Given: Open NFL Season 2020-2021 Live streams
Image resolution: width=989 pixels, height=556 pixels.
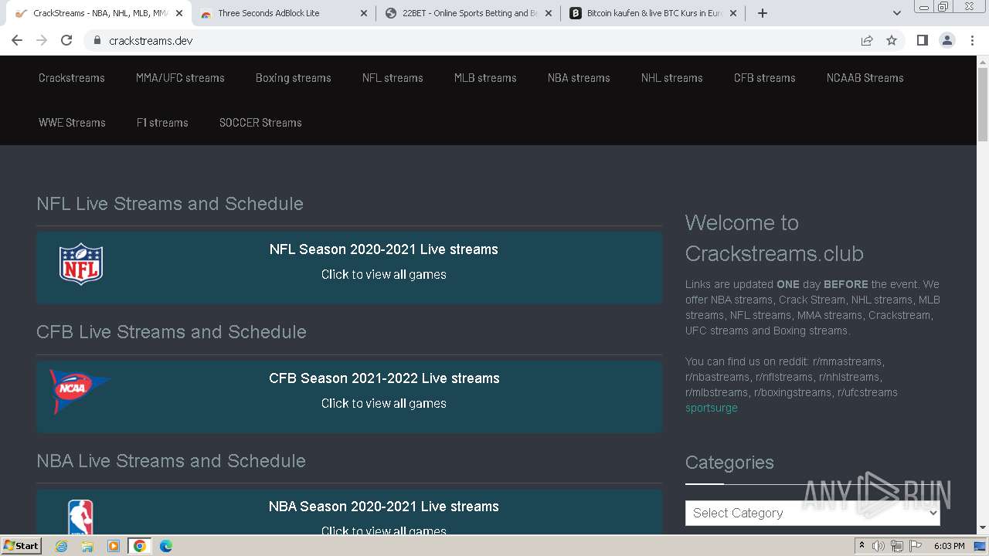Looking at the screenshot, I should coord(384,249).
